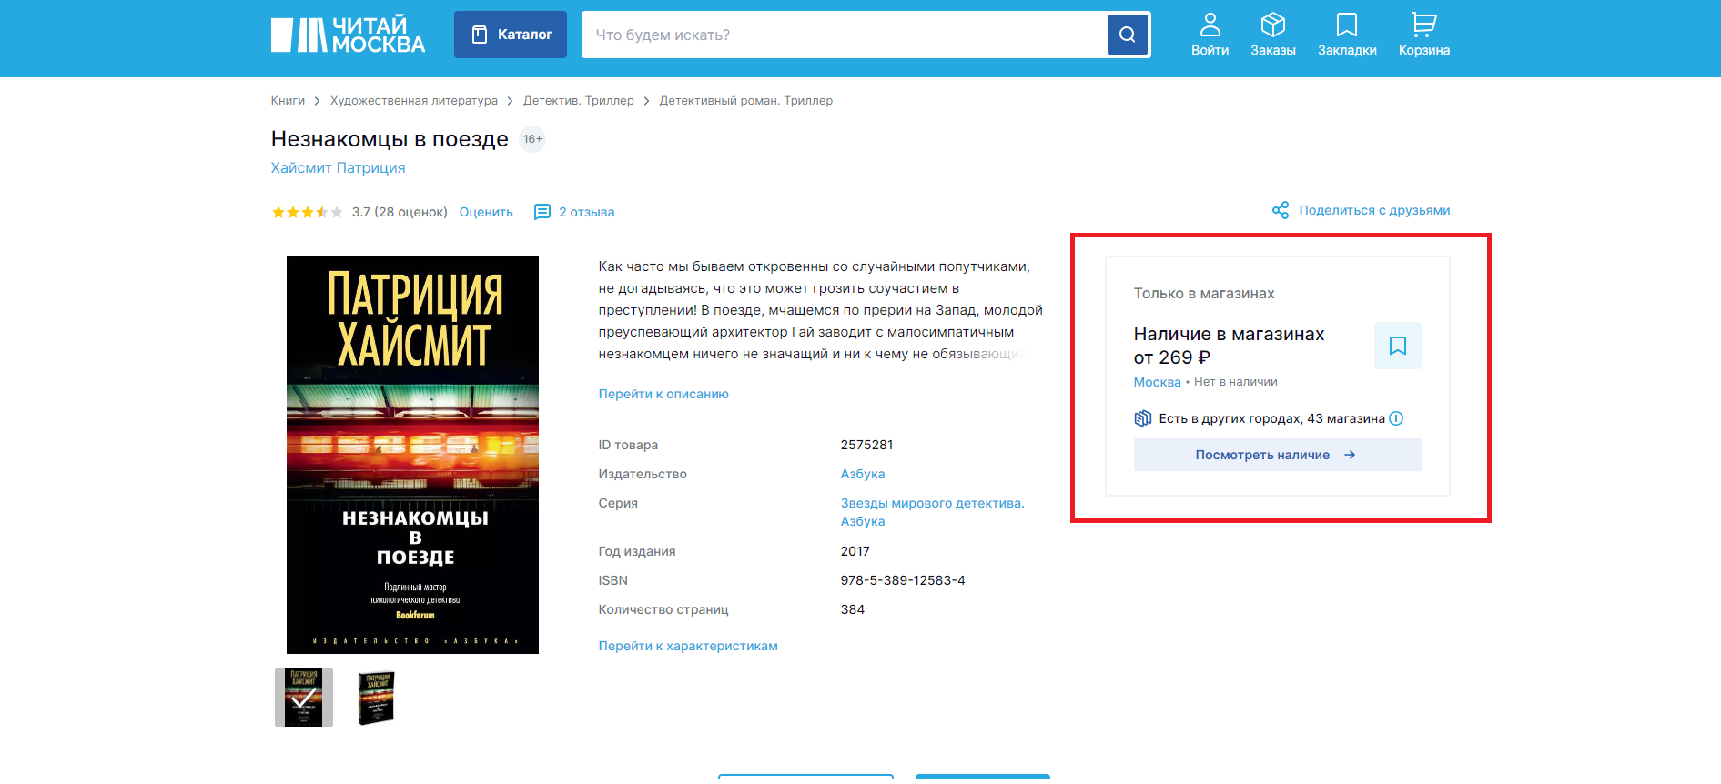
Task: Select the second book cover thumbnail
Action: click(x=376, y=698)
